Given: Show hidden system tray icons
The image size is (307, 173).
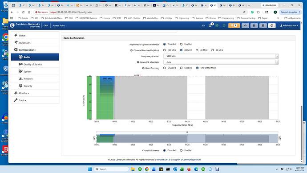Looking at the screenshot, I should 277,169.
